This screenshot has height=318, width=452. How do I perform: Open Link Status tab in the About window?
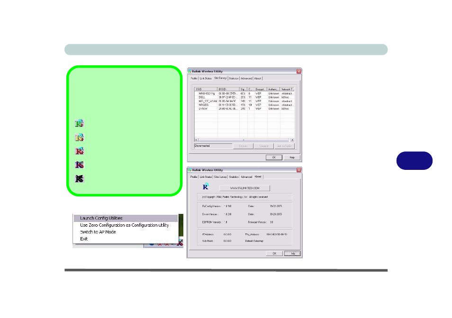pyautogui.click(x=206, y=177)
